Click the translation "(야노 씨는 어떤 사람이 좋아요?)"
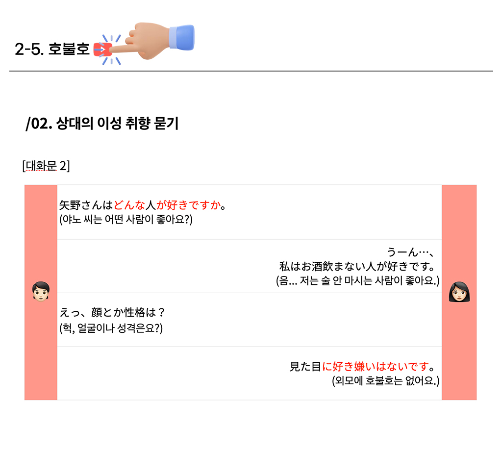The height and width of the screenshot is (449, 502). pyautogui.click(x=126, y=220)
